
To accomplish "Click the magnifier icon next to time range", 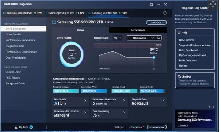I will pyautogui.click(x=159, y=38).
